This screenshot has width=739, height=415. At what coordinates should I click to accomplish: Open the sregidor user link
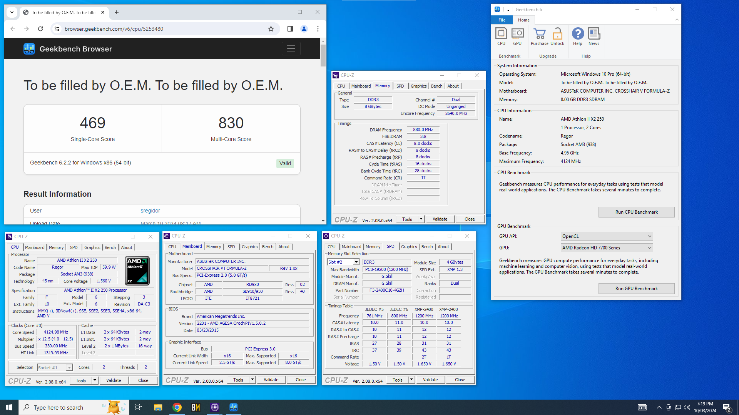150,211
